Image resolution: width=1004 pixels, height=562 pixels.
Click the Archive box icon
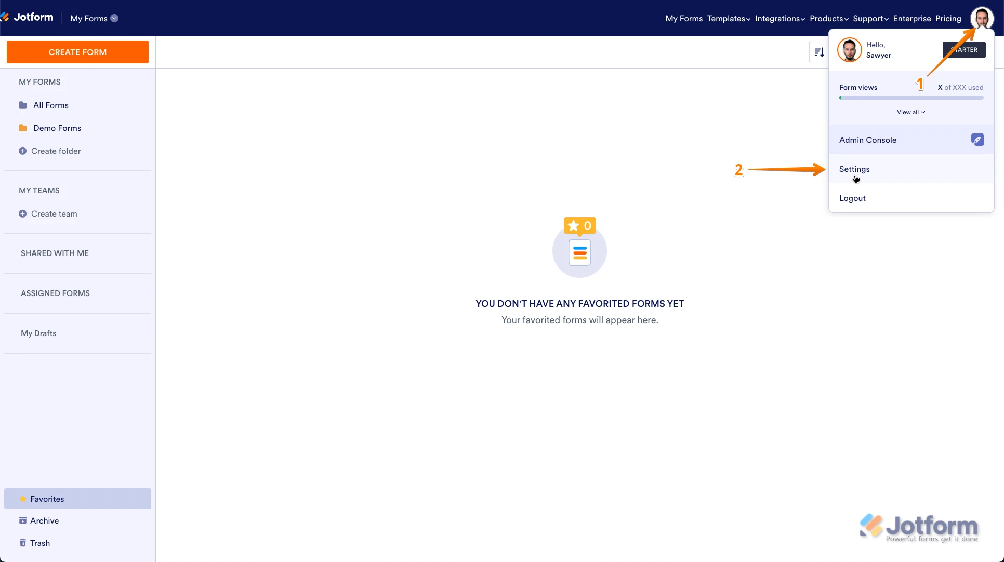23,520
